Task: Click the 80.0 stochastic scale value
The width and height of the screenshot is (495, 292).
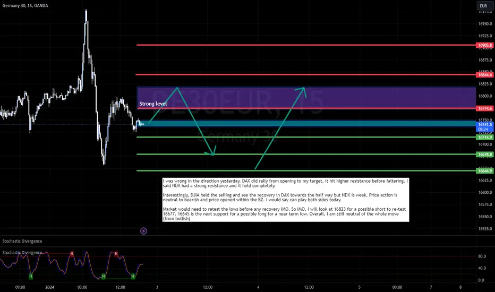Action: point(482,256)
